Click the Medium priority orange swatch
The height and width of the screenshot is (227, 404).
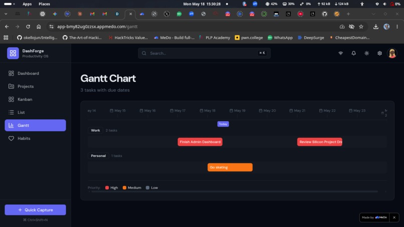124,187
